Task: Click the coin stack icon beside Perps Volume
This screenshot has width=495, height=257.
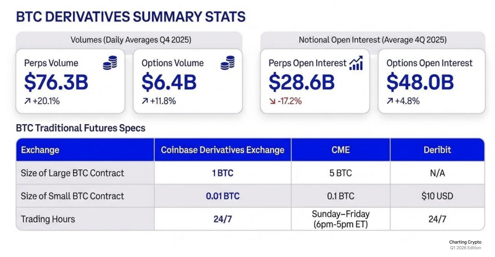Action: [x=110, y=64]
